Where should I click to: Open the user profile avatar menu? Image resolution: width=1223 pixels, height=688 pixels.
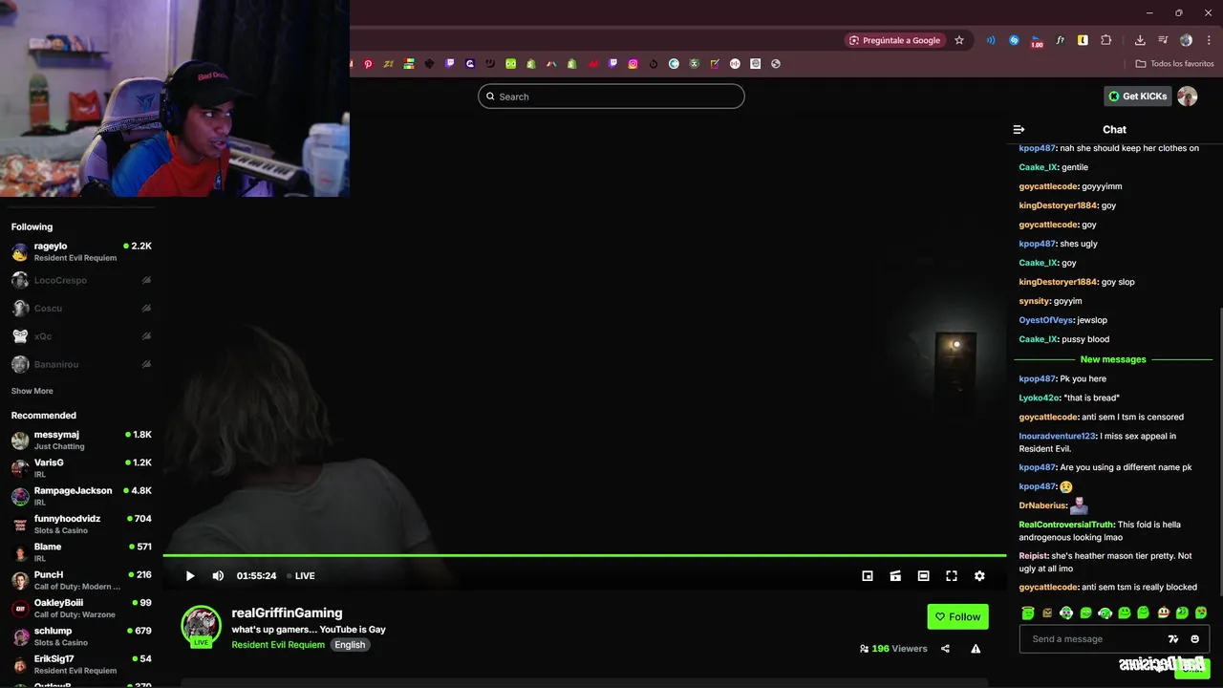pyautogui.click(x=1187, y=97)
